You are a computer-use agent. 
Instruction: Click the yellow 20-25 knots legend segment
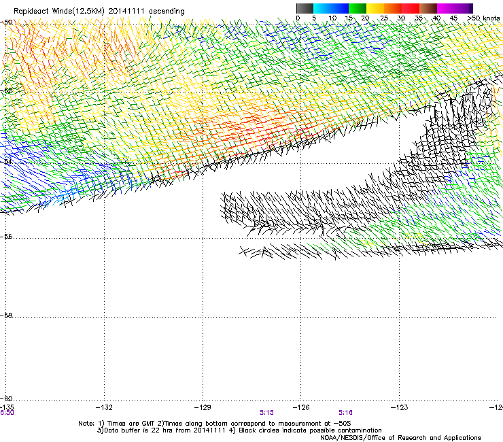point(375,8)
